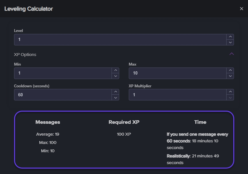Increment the Min XP value

click(115, 70)
